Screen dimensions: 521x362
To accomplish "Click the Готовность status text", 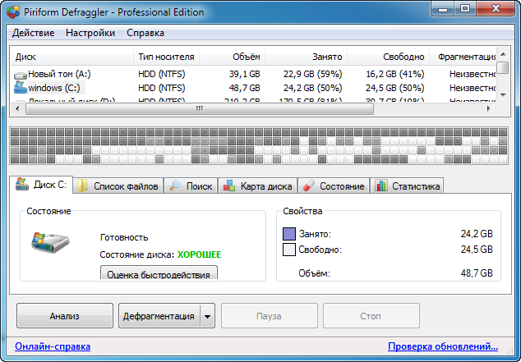I will click(x=124, y=237).
